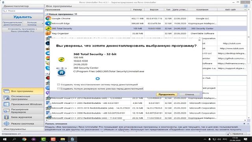
Task: Click the Revo trash bin icon in dialog
Action: coord(61,72)
